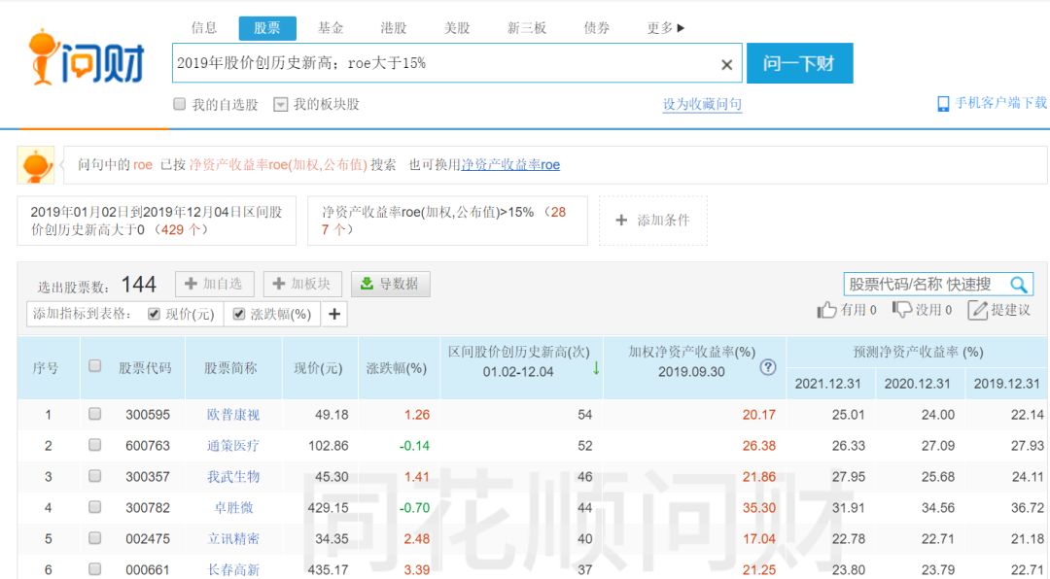Screen dimensions: 1050x579
Task: Click the 问一下财 search button
Action: click(x=800, y=62)
